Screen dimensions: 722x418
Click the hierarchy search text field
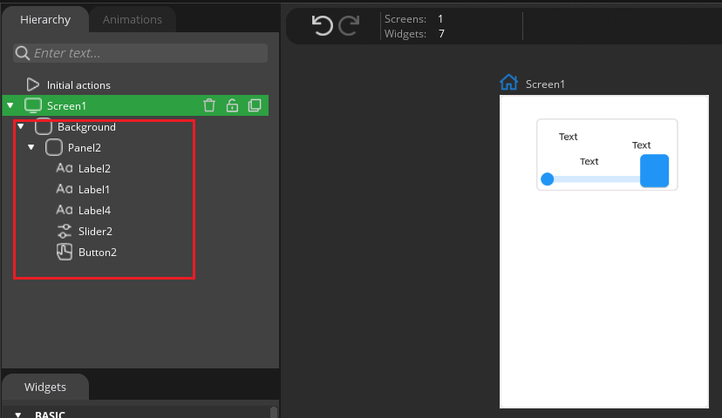pos(140,53)
